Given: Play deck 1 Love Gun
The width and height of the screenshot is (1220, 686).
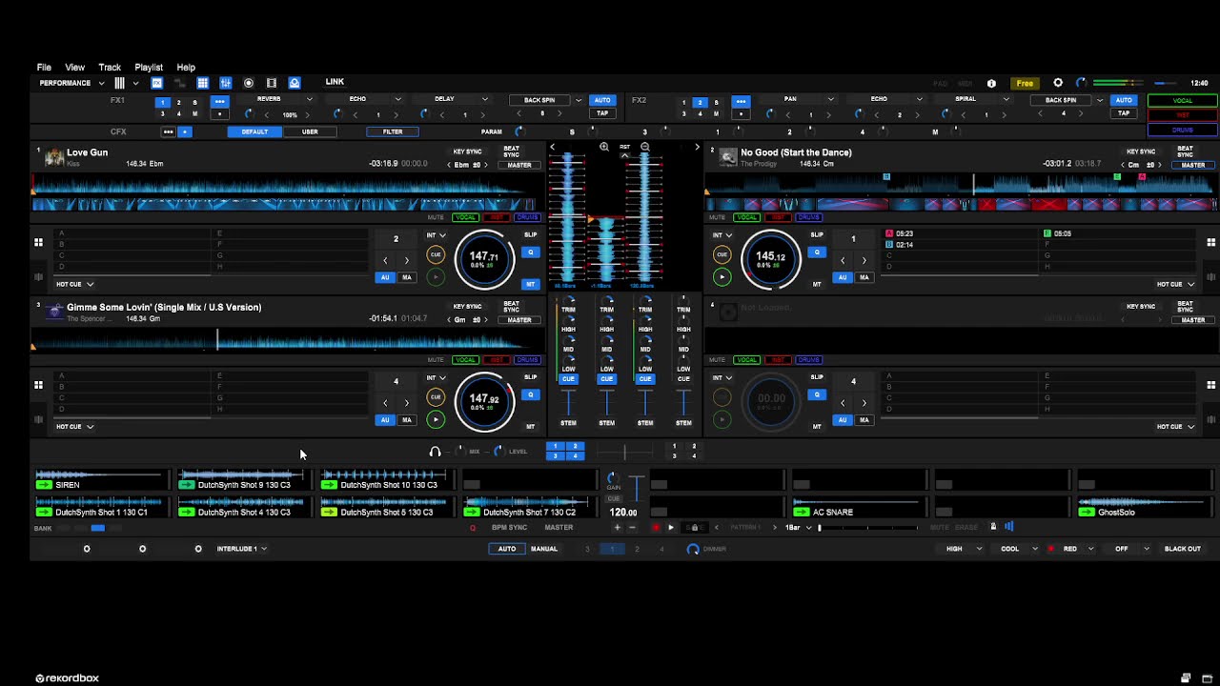Looking at the screenshot, I should point(436,277).
